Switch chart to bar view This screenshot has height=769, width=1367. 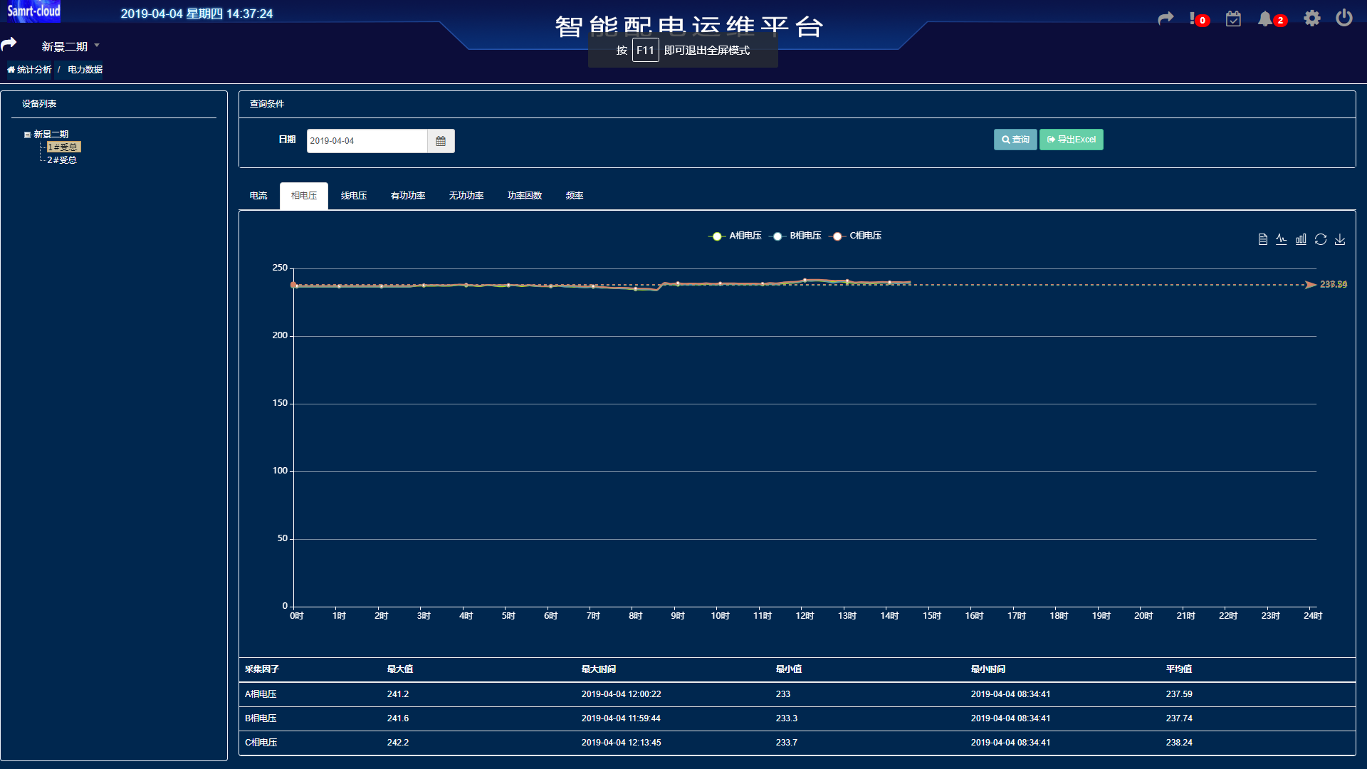coord(1301,239)
